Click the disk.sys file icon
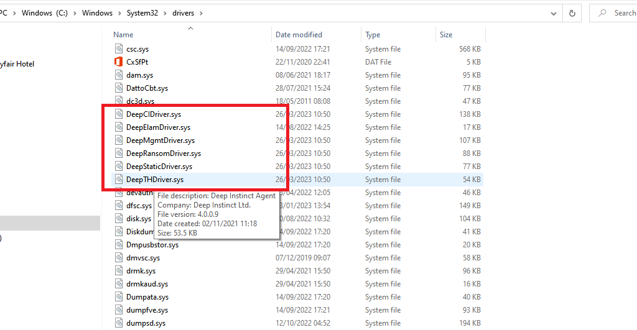 click(x=119, y=218)
